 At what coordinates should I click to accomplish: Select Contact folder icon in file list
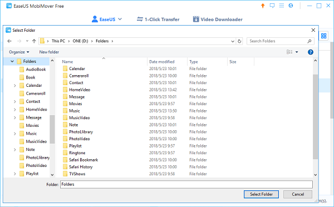(x=65, y=82)
